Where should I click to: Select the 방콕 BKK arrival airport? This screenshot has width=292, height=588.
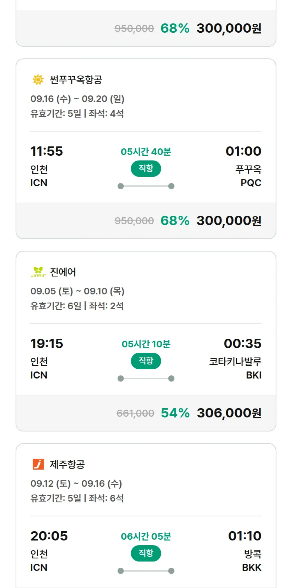[x=252, y=561]
